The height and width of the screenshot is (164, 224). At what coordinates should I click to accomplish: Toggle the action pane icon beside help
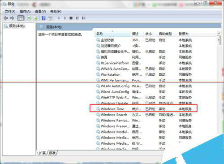[x=50, y=18]
